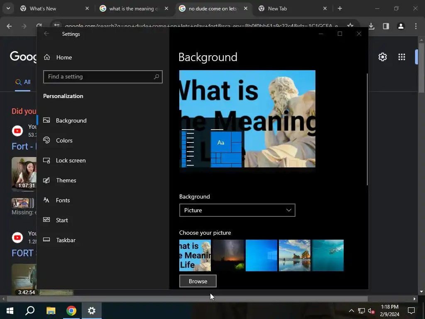Choose the underwater swimmer picture thumbnail
The height and width of the screenshot is (319, 425).
point(328,255)
